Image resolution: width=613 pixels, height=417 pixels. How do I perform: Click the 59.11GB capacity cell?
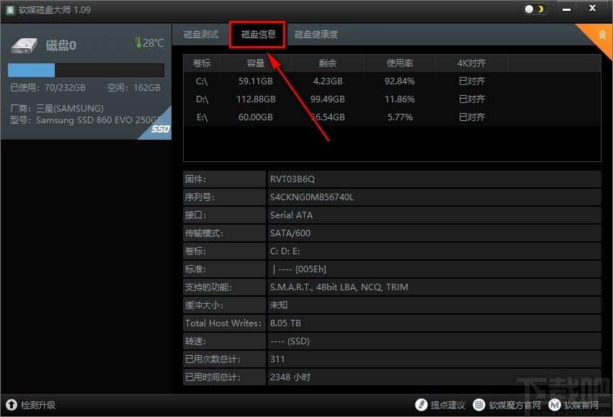256,81
